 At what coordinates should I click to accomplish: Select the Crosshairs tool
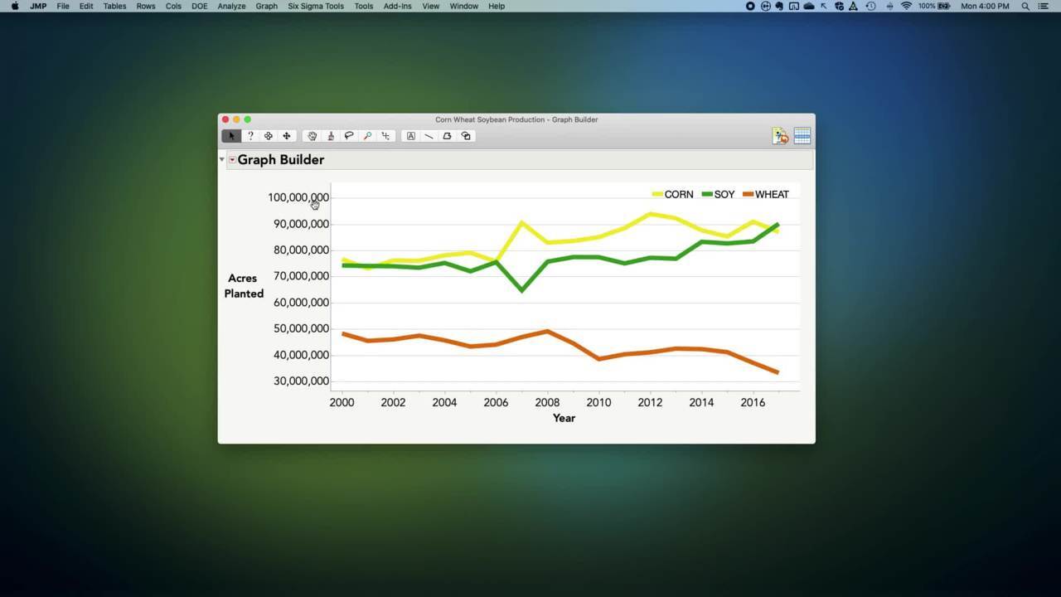click(385, 136)
